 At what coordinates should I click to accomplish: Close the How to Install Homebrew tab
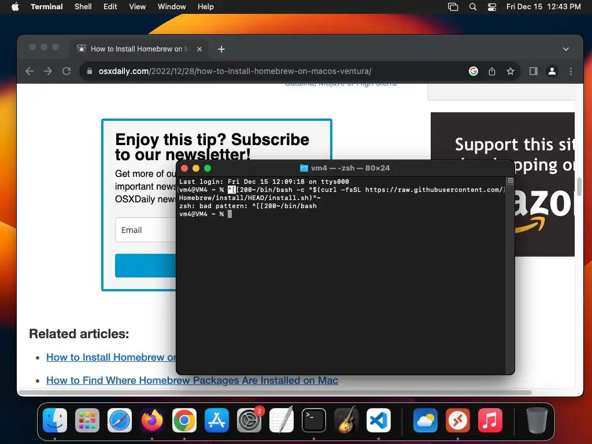click(x=199, y=49)
